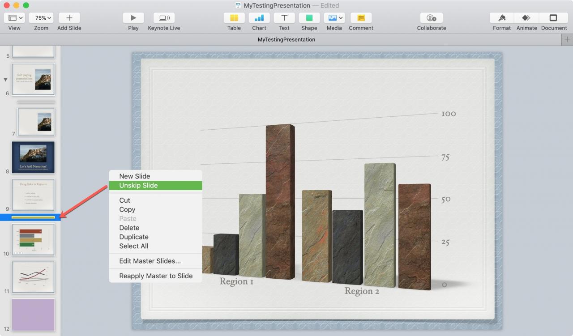Select slide 8 Let's Add Narration thumbnail
This screenshot has height=336, width=573.
pos(33,157)
